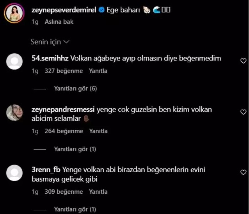This screenshot has height=214, width=249.
Task: Reply to 54.semihhz via 'Yanıtla'
Action: point(98,71)
